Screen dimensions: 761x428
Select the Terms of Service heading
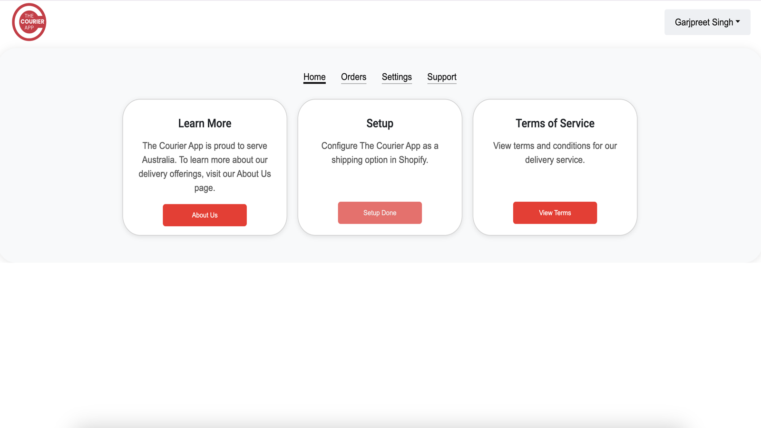coord(555,124)
